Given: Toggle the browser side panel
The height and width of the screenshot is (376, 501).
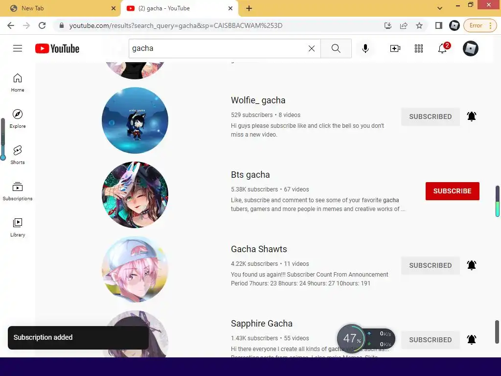Looking at the screenshot, I should [439, 25].
